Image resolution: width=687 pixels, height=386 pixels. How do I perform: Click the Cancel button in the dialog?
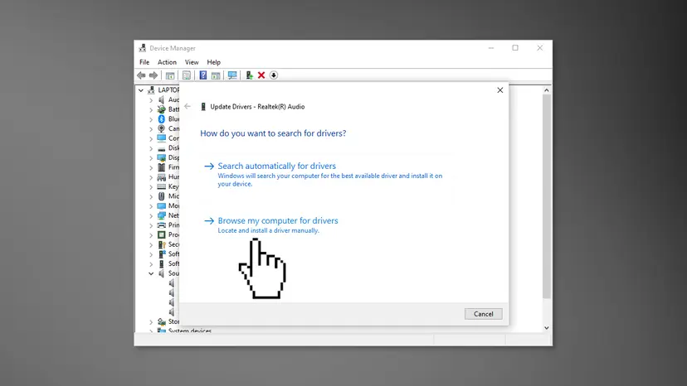[x=483, y=314]
